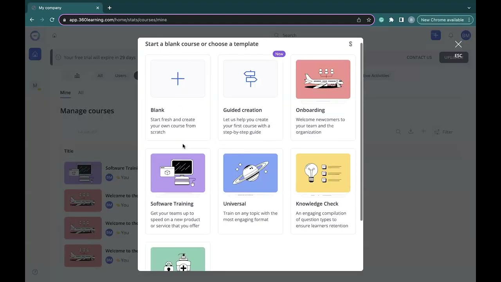Click the info icon beside the free trial notice
Viewport: 501px width, 282px height.
(x=58, y=58)
